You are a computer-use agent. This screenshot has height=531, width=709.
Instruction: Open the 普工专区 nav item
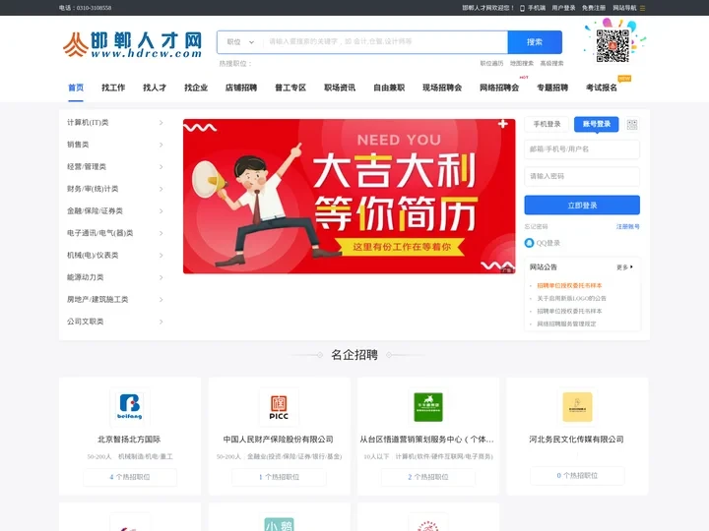click(x=290, y=88)
